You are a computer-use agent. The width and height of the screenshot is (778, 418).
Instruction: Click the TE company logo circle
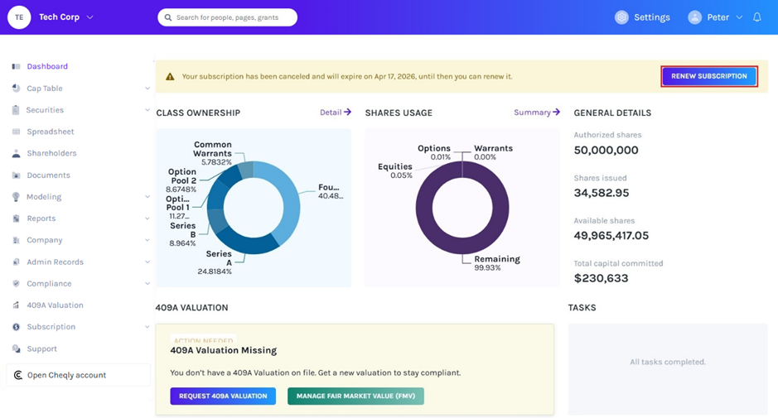19,17
